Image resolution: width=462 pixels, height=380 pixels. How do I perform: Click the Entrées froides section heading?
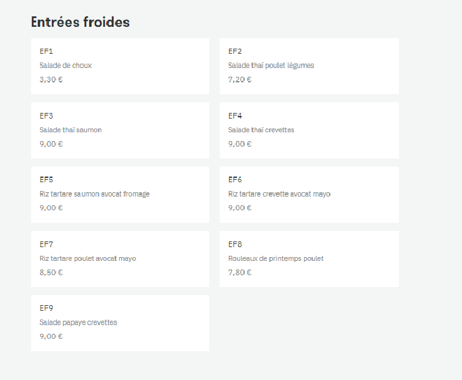81,22
